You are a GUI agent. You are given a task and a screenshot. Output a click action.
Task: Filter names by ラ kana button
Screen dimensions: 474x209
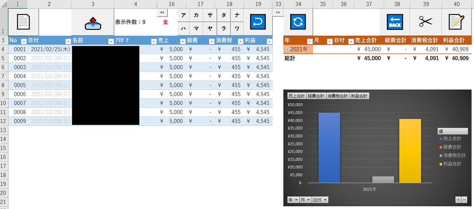pyautogui.click(x=223, y=29)
